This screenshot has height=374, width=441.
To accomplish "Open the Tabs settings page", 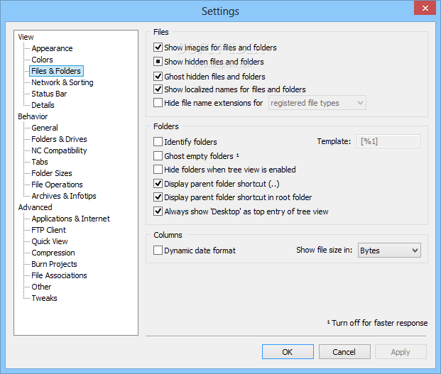I will click(x=40, y=162).
